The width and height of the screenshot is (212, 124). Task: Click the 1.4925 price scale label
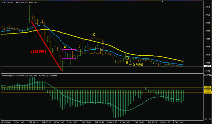pos(208,15)
